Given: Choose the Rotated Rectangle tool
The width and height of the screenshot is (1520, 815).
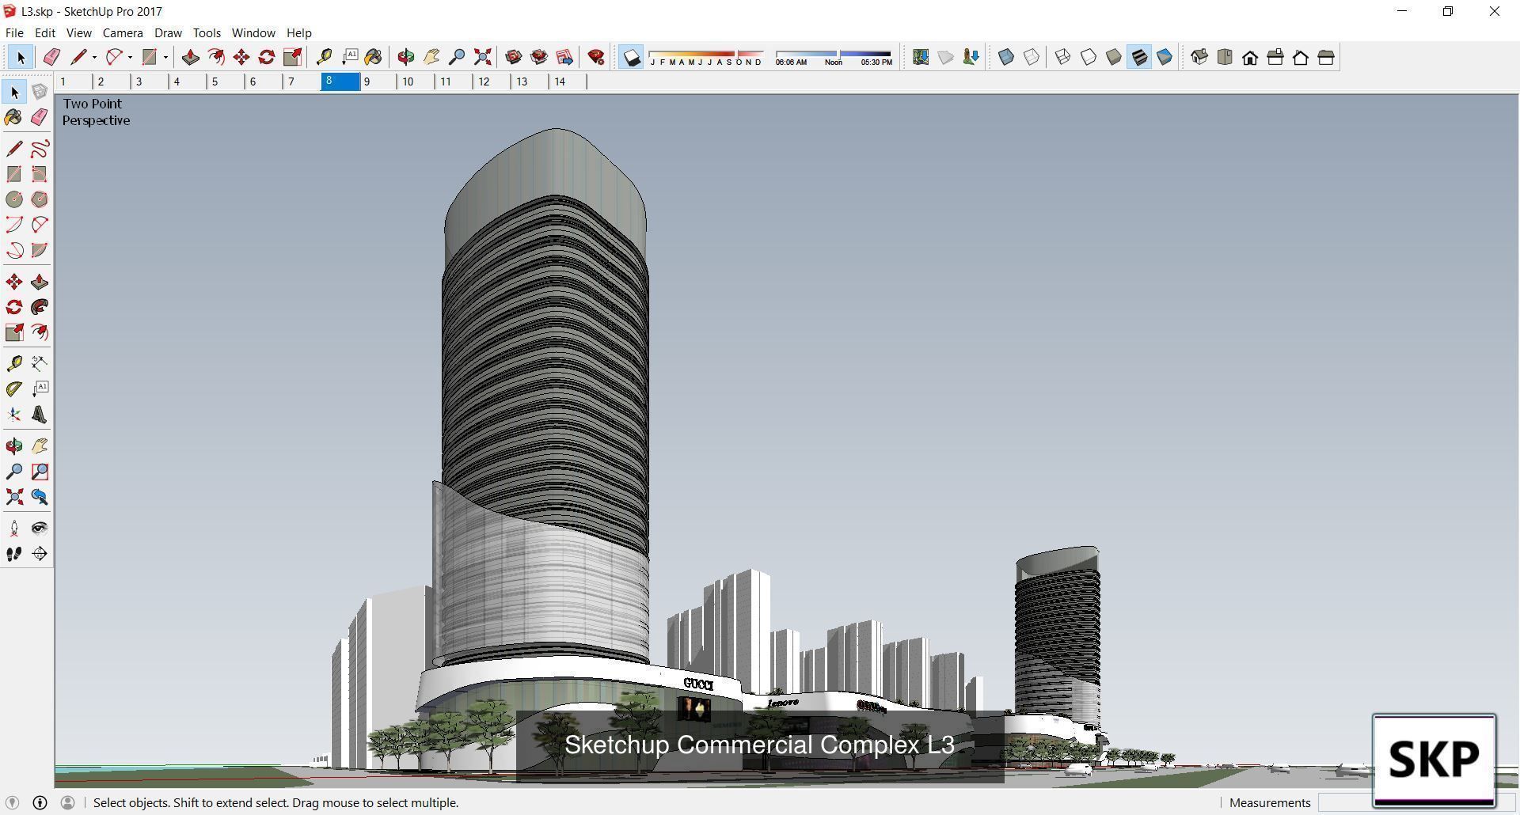Looking at the screenshot, I should [40, 174].
